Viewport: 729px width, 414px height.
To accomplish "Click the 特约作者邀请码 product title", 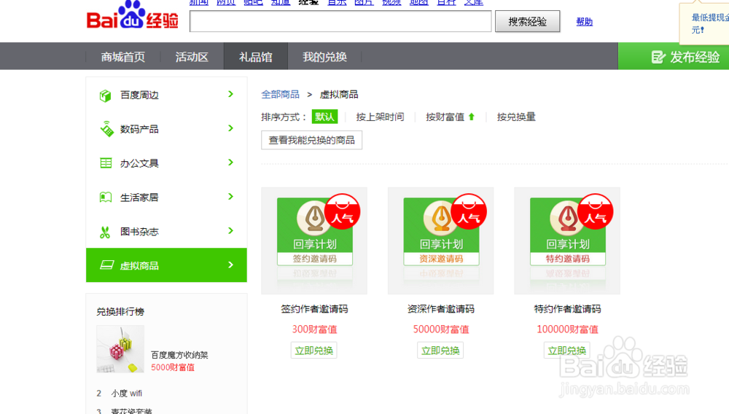I will tap(567, 309).
